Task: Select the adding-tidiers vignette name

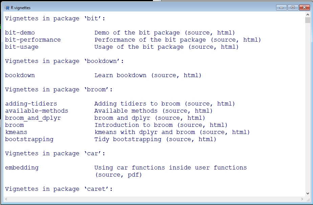Action: coord(31,104)
